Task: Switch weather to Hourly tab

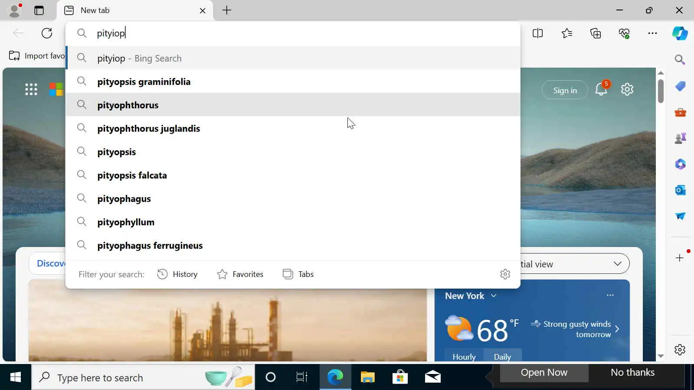Action: 464,356
